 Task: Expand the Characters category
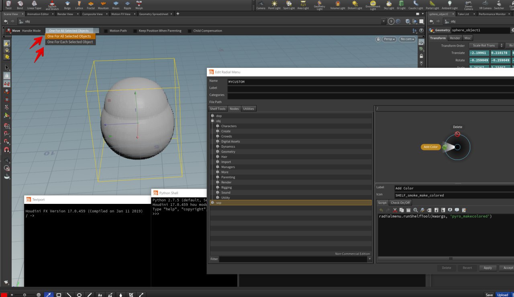click(x=218, y=126)
